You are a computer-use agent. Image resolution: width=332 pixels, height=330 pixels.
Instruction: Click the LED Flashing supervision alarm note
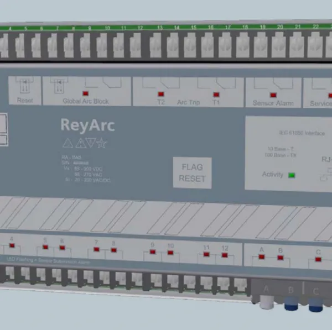point(48,260)
